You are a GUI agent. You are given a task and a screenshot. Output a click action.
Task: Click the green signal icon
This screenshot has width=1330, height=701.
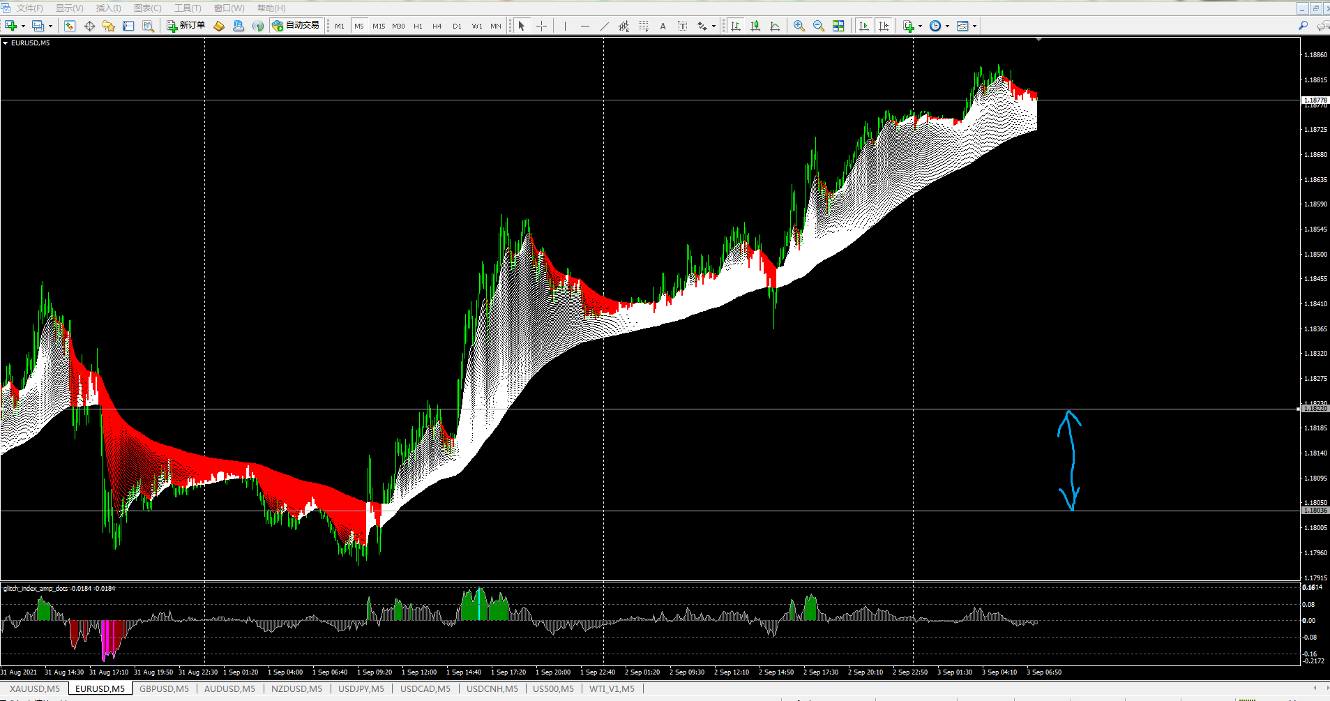pos(258,26)
